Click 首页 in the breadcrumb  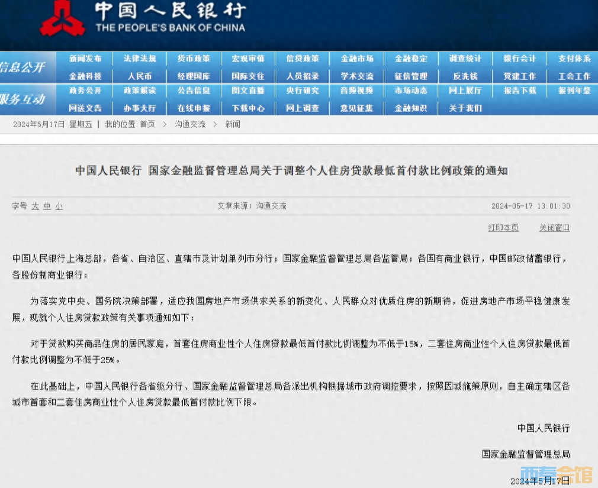coord(147,124)
